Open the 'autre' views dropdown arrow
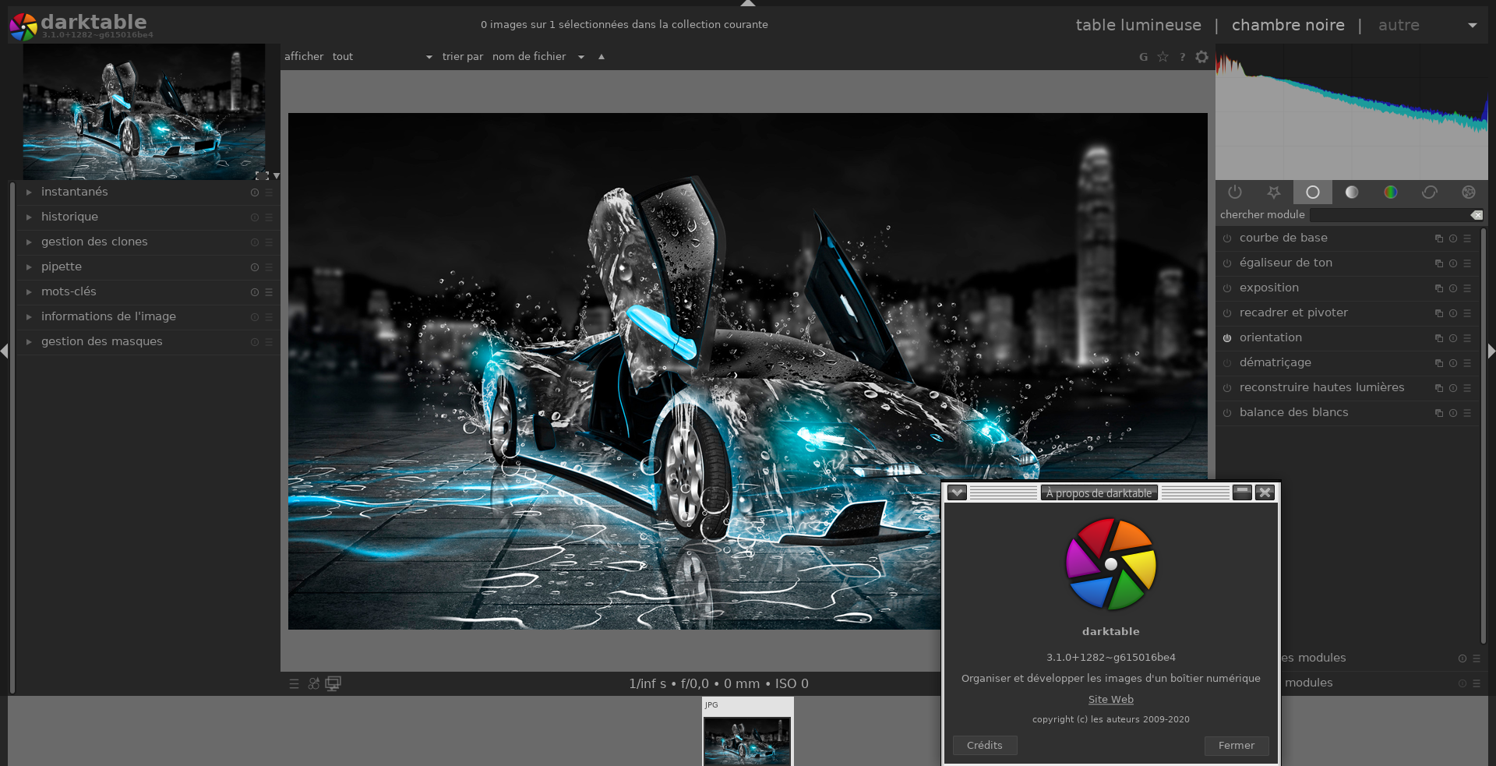 point(1472,26)
